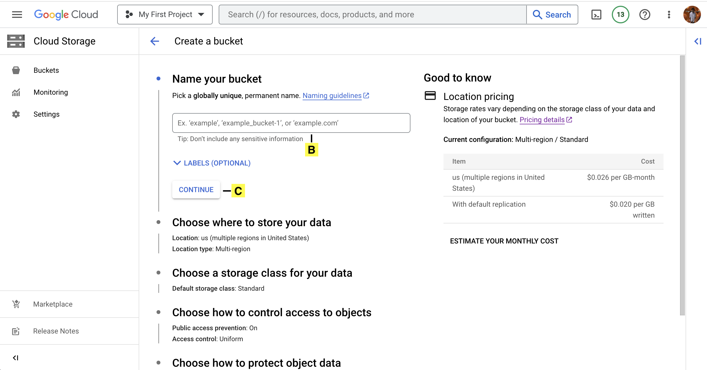Click the Pricing details external-link icon
Screen dimensions: 707x370
tap(569, 120)
